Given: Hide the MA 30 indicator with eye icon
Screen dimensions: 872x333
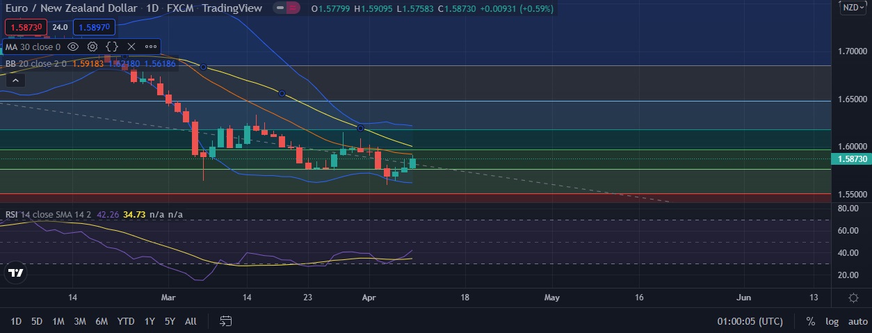Looking at the screenshot, I should click(x=73, y=47).
